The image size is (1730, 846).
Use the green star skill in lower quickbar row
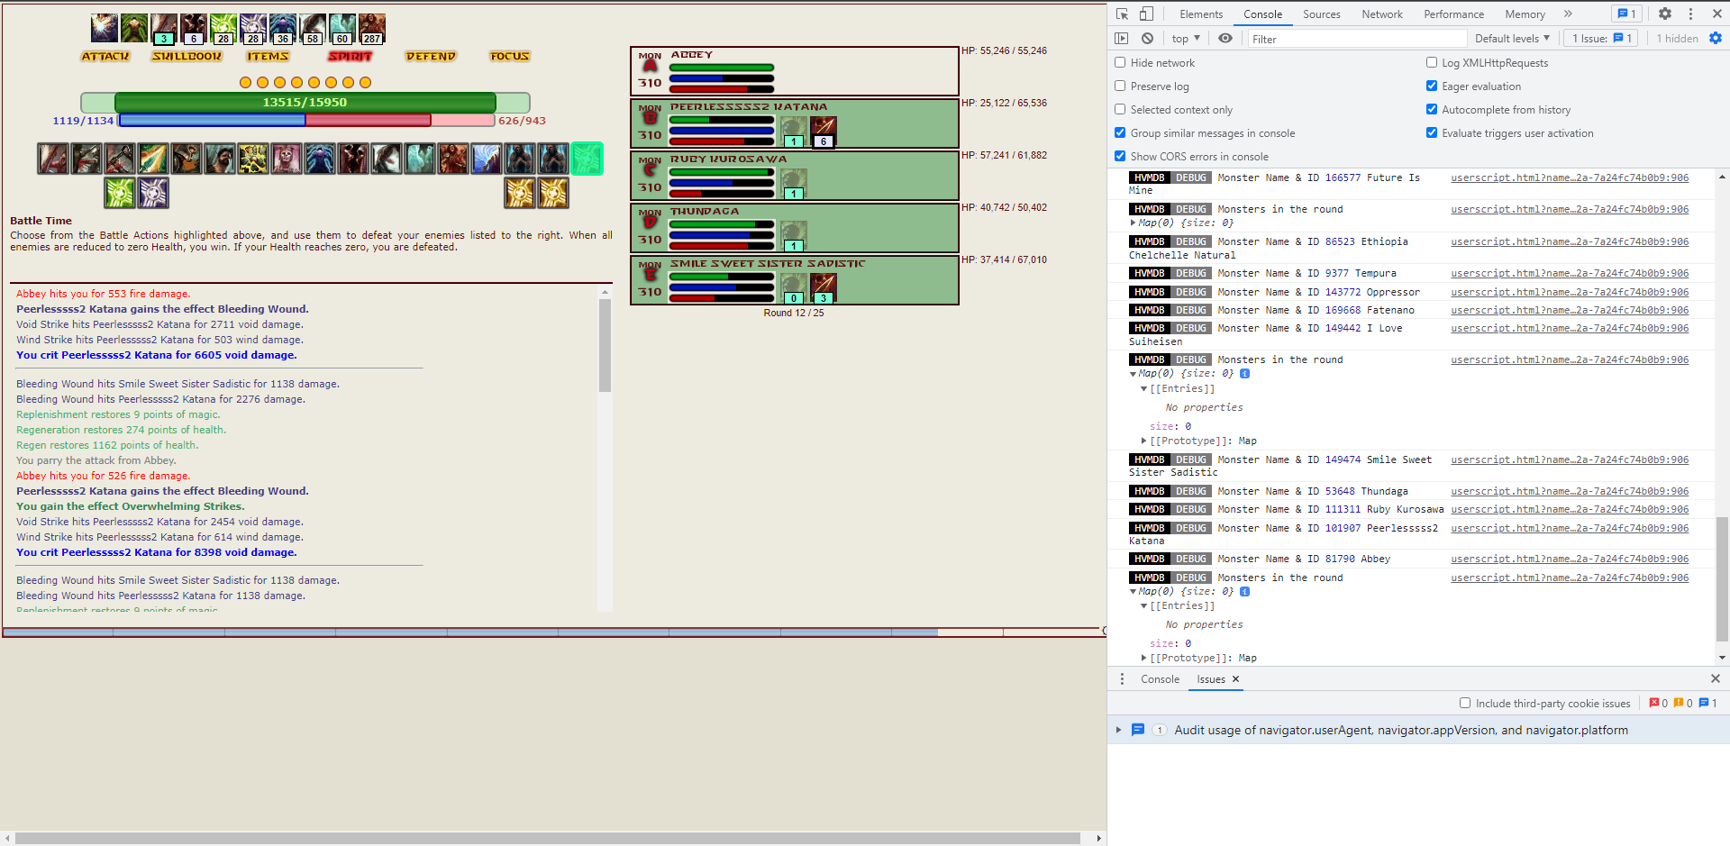click(x=120, y=193)
